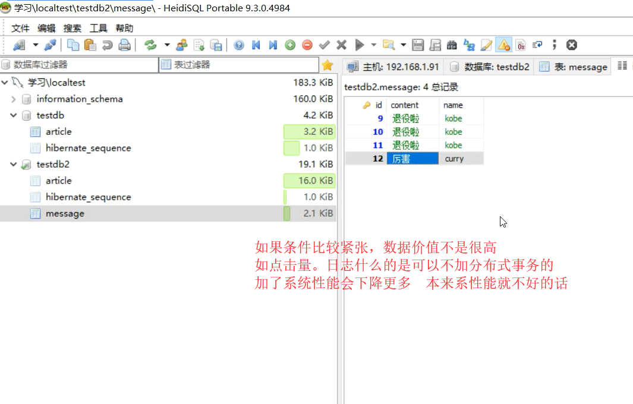This screenshot has height=404, width=633.
Task: Select the testdb2 database node
Action: (53, 164)
